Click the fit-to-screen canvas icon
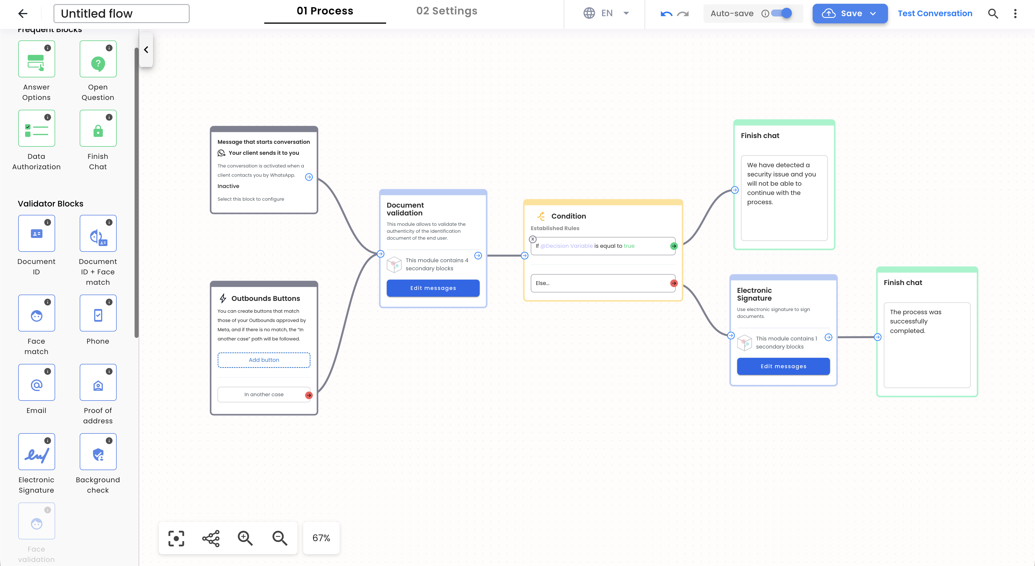Screen dimensions: 1035x566 [176, 538]
